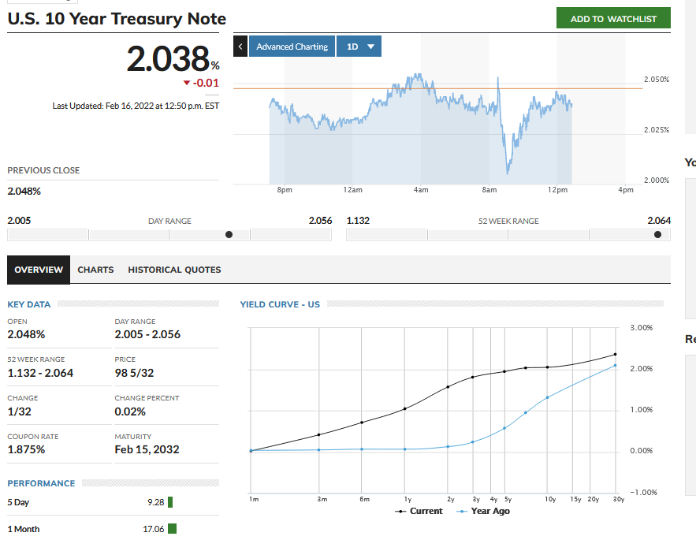
Task: Click the Maturity date Feb 15, 2032
Action: click(x=147, y=449)
